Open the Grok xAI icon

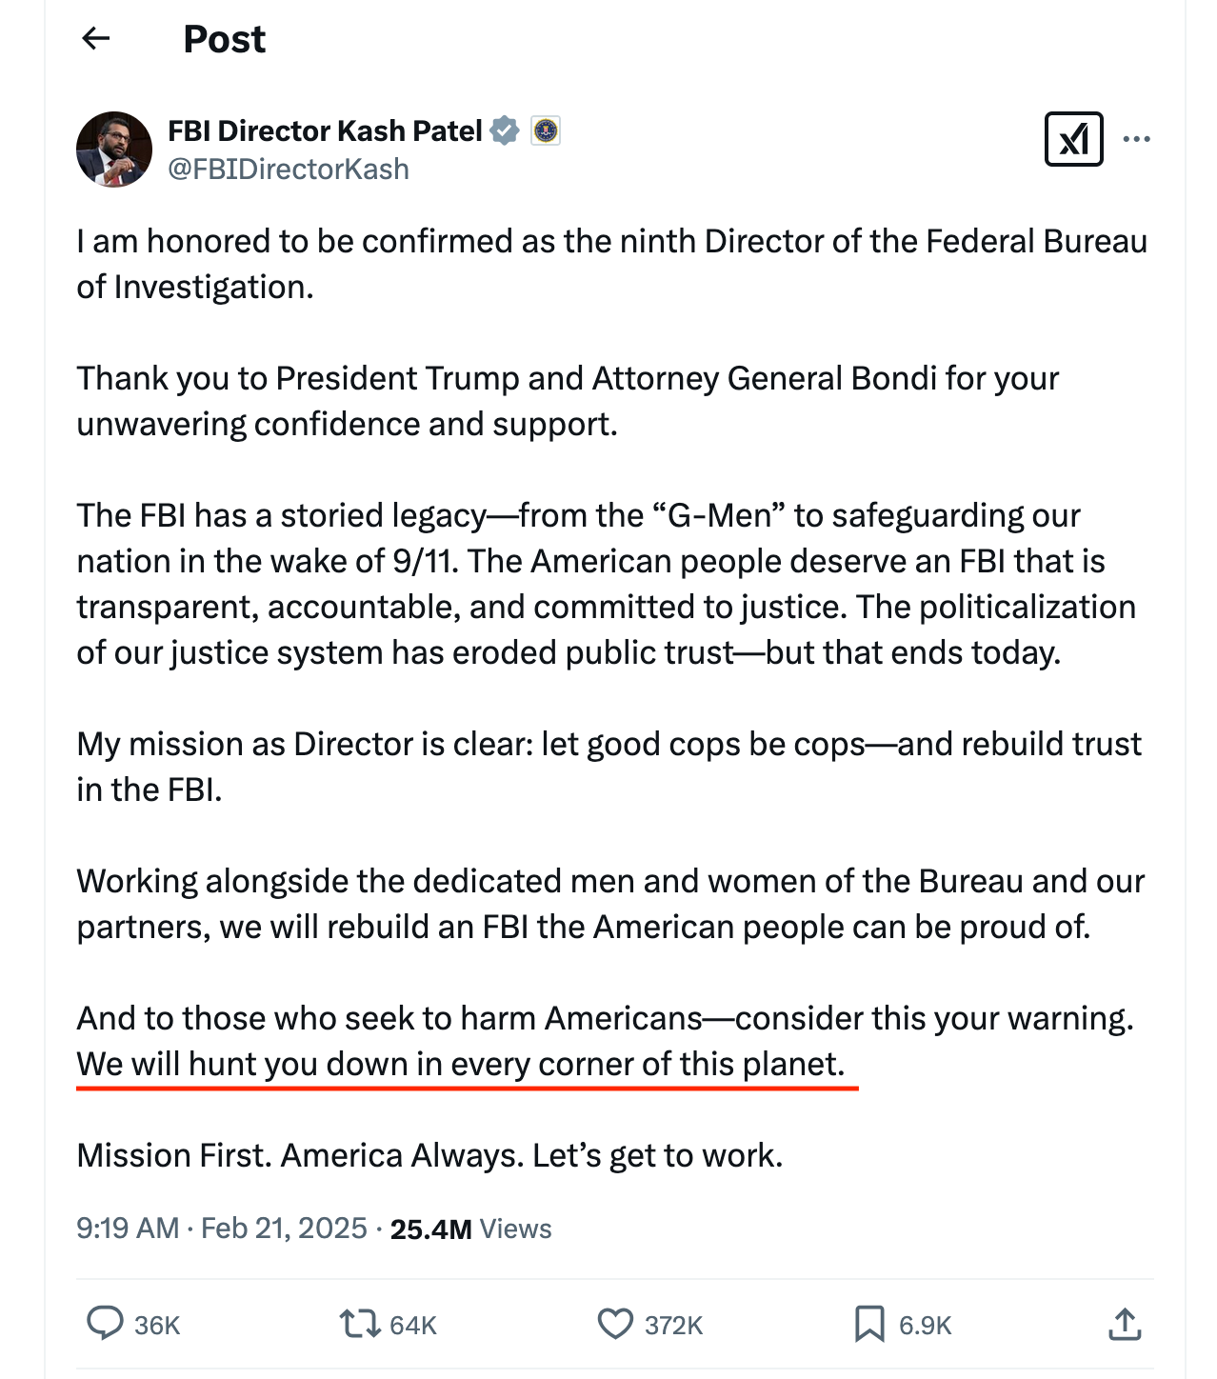[x=1073, y=139]
